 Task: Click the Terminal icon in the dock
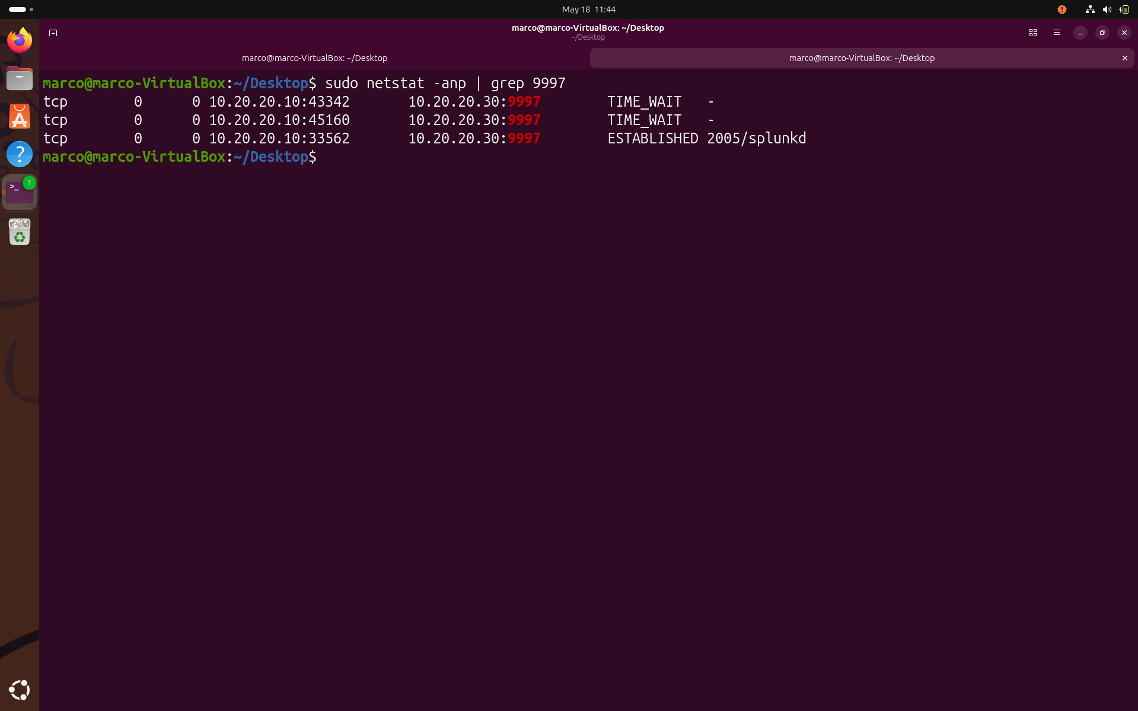pyautogui.click(x=20, y=192)
